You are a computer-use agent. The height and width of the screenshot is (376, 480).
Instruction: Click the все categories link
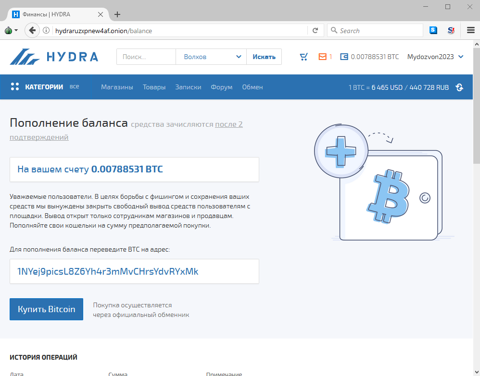pos(74,86)
